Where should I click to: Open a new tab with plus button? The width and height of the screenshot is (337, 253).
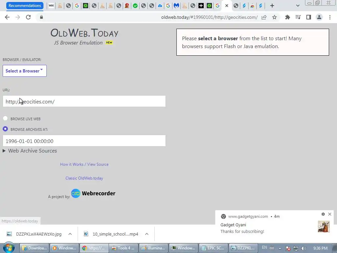(x=272, y=6)
